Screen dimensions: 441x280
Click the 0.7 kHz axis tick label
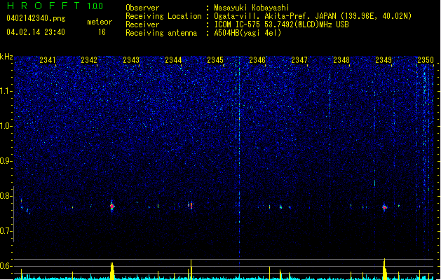point(6,231)
